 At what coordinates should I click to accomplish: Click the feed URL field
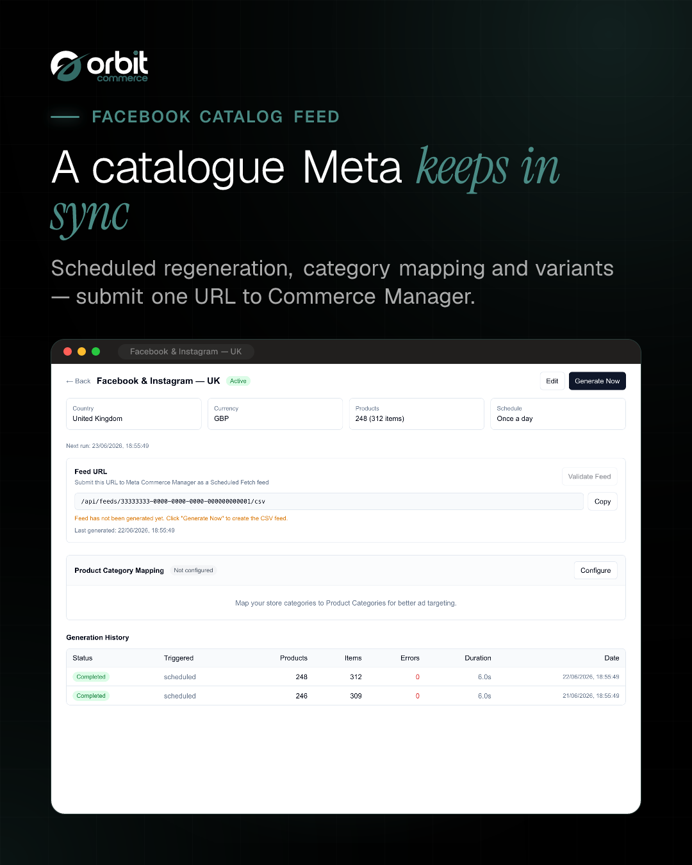pyautogui.click(x=329, y=502)
